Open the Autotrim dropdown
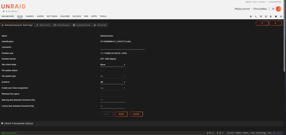Image resolution: width=286 pixels, height=135 pixels. point(112,82)
